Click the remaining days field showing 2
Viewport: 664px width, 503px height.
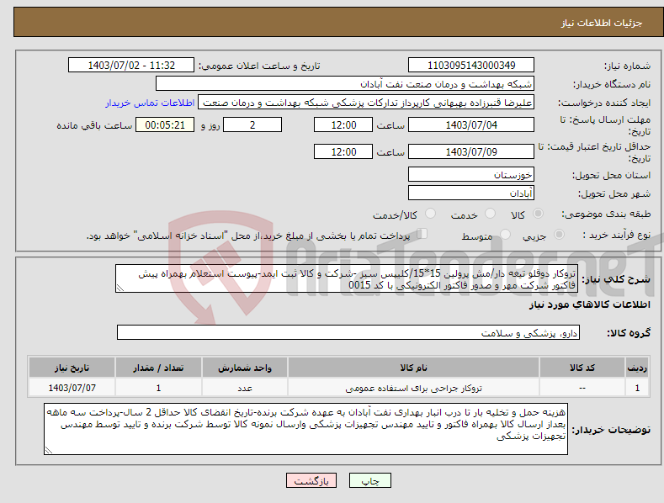(x=252, y=124)
